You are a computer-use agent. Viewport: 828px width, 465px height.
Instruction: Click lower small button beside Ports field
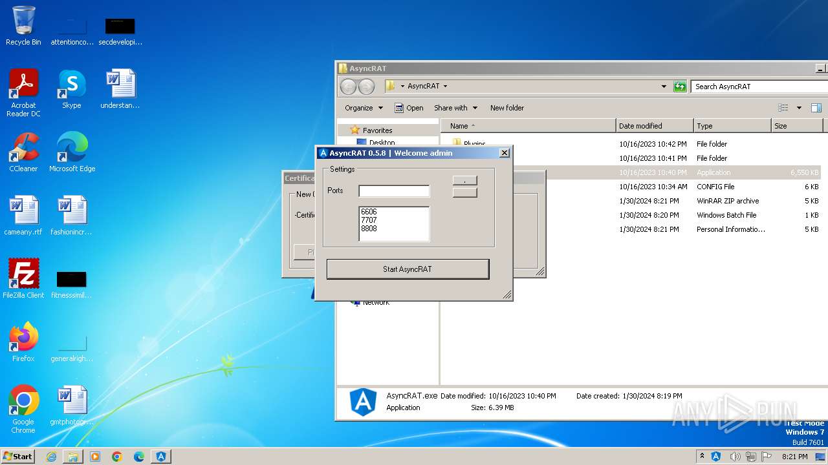[464, 192]
